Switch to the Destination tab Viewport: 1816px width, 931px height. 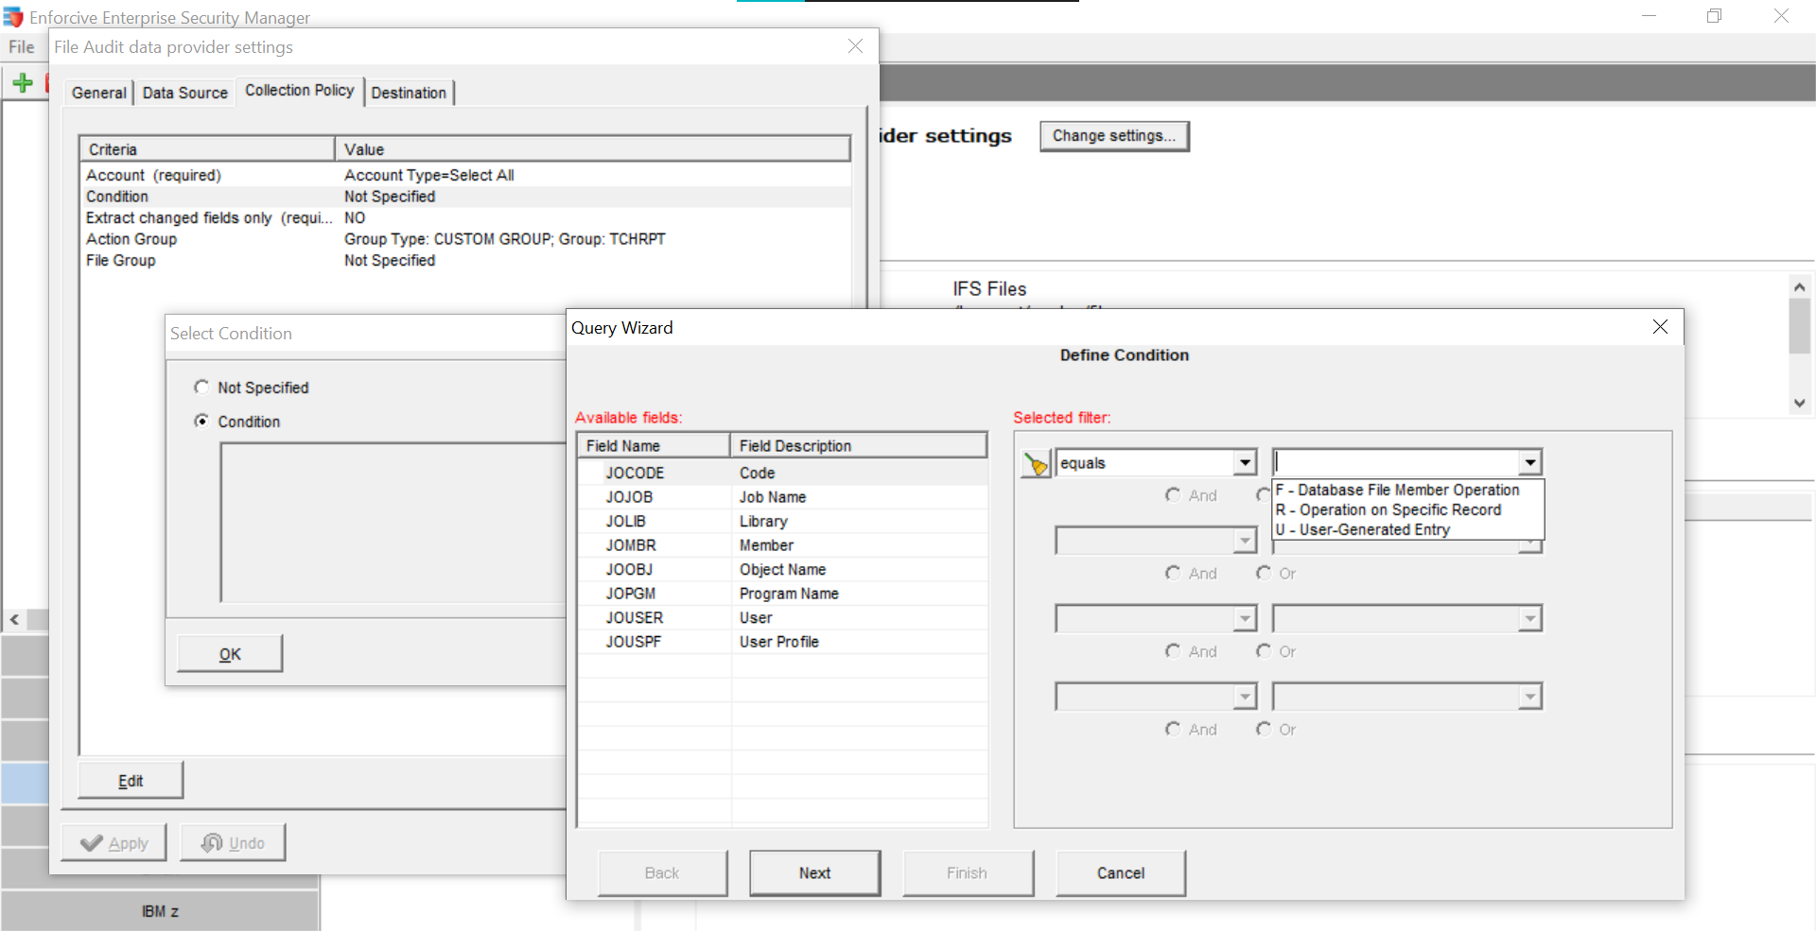click(410, 92)
